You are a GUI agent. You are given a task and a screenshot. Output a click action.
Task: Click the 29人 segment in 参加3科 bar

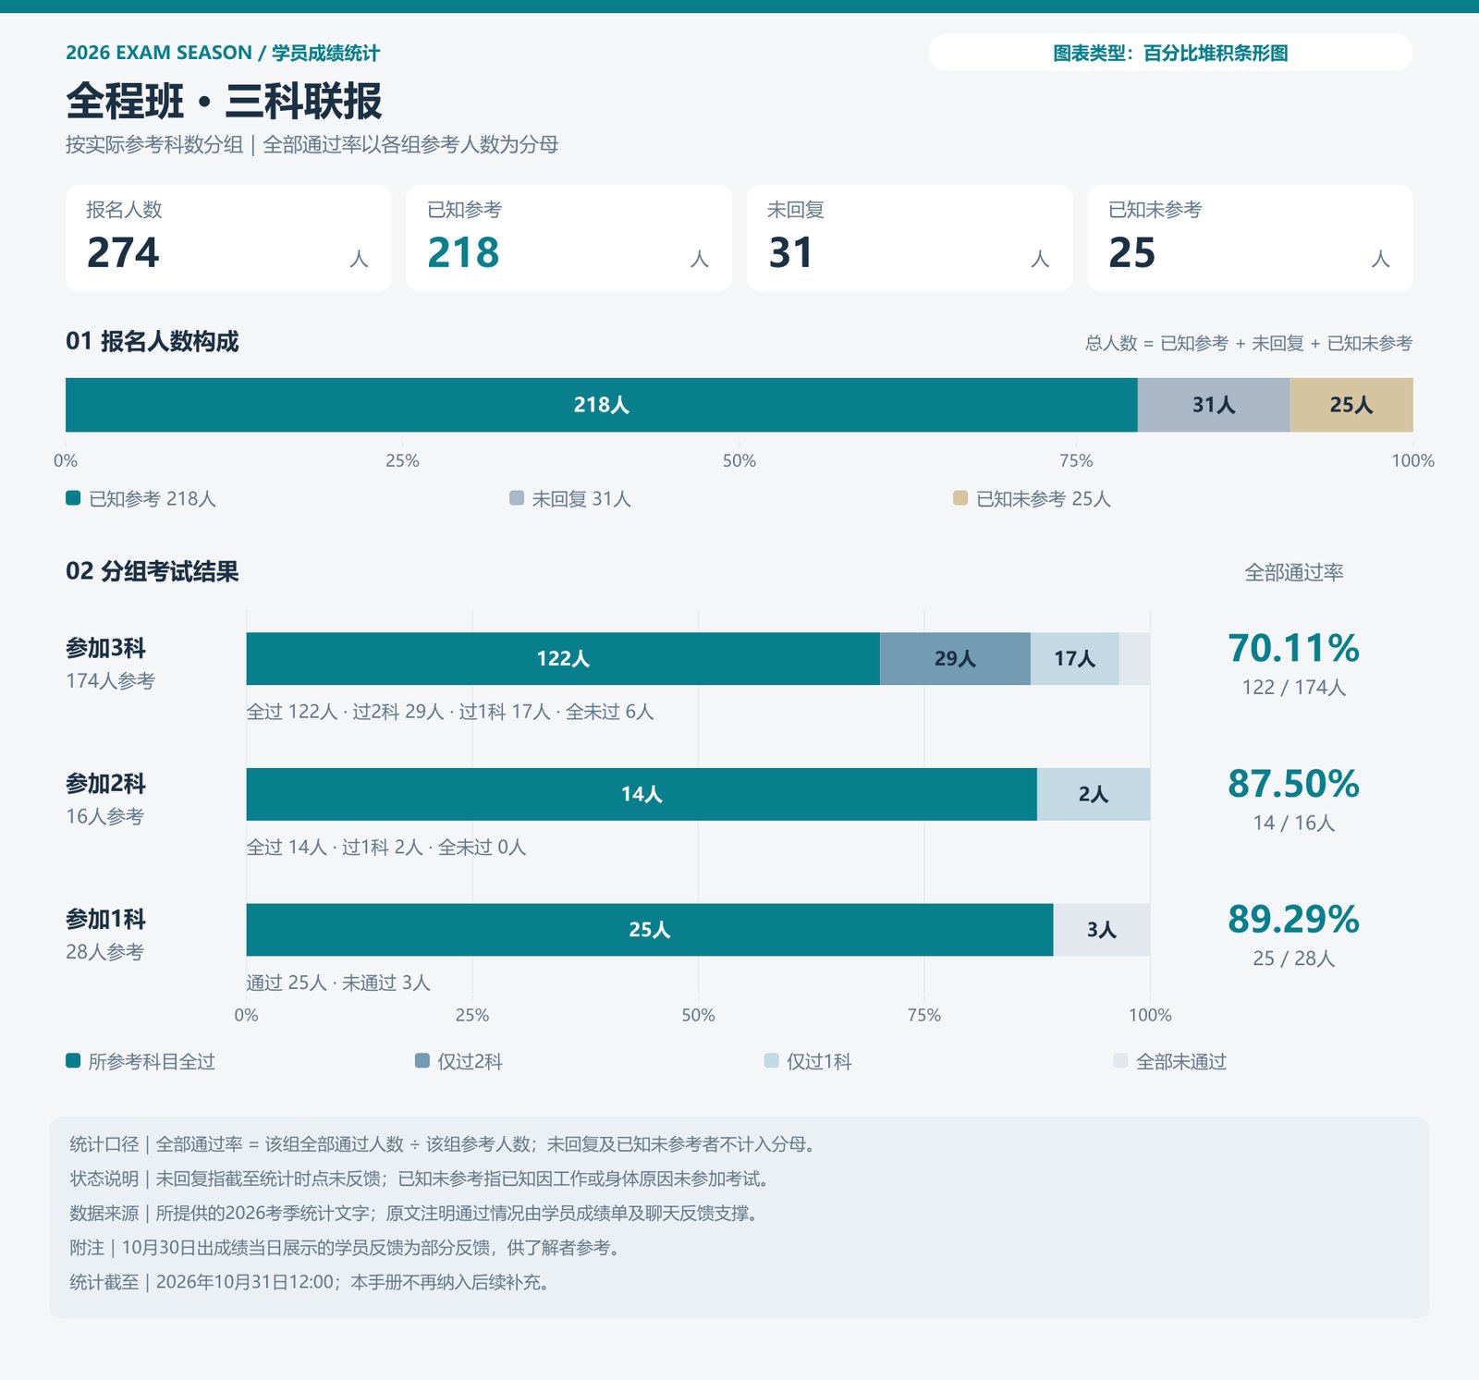pos(955,659)
